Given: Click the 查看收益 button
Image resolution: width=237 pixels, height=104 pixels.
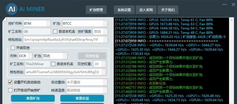Looking at the screenshot, I should coord(82,98).
